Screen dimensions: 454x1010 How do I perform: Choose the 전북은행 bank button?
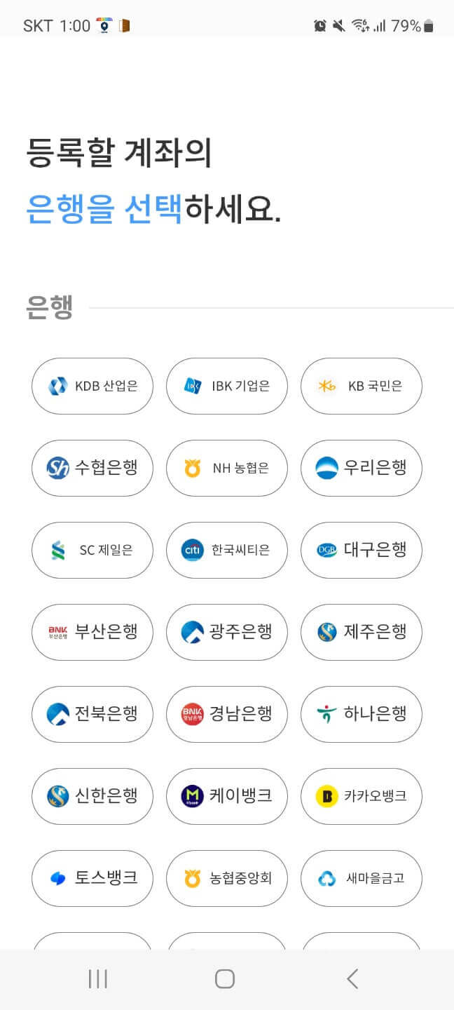(92, 714)
